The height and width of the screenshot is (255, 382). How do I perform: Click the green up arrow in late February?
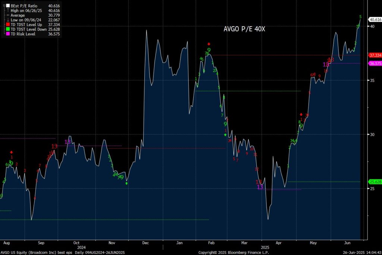(x=225, y=135)
